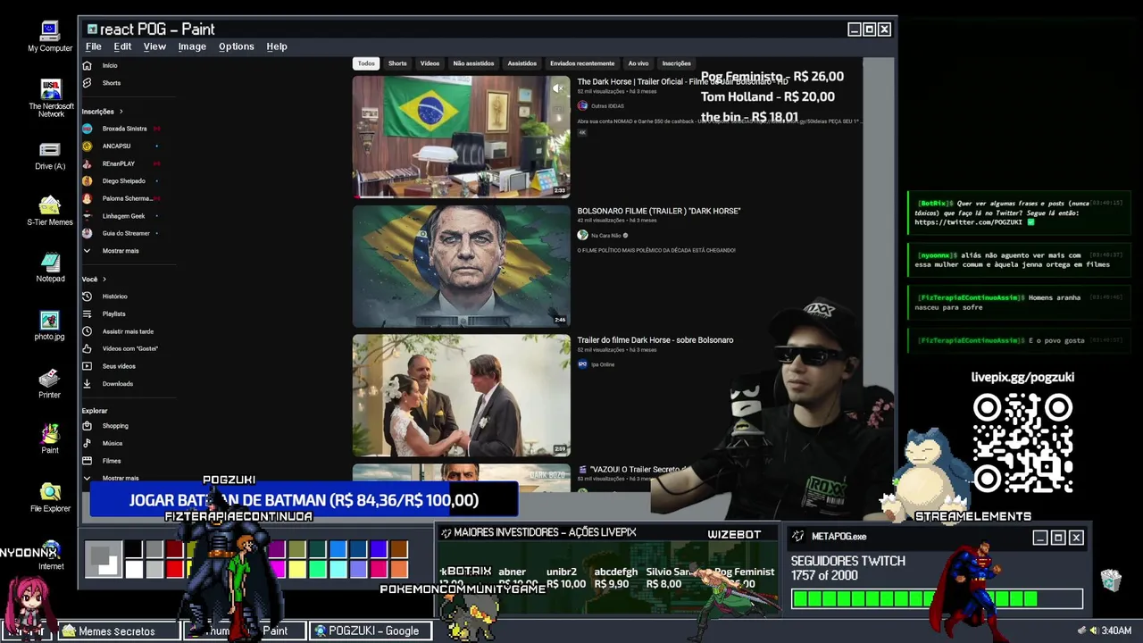This screenshot has height=643, width=1143.
Task: Open Histórico in the sidebar
Action: pos(106,296)
